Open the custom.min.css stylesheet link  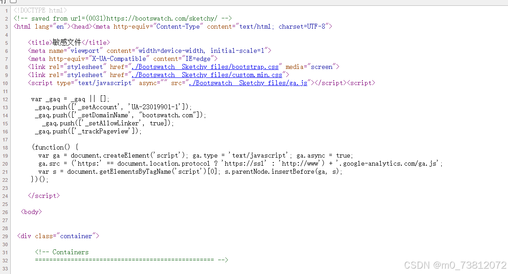coord(207,75)
